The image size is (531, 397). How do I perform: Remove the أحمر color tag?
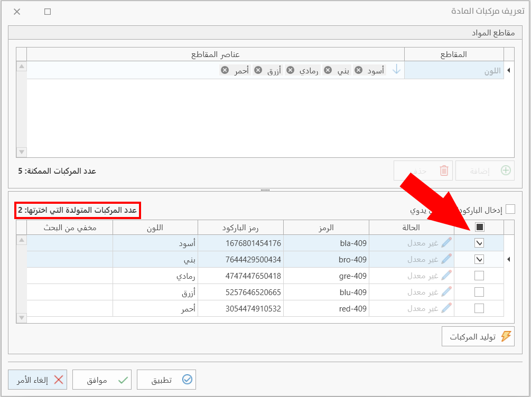click(225, 70)
